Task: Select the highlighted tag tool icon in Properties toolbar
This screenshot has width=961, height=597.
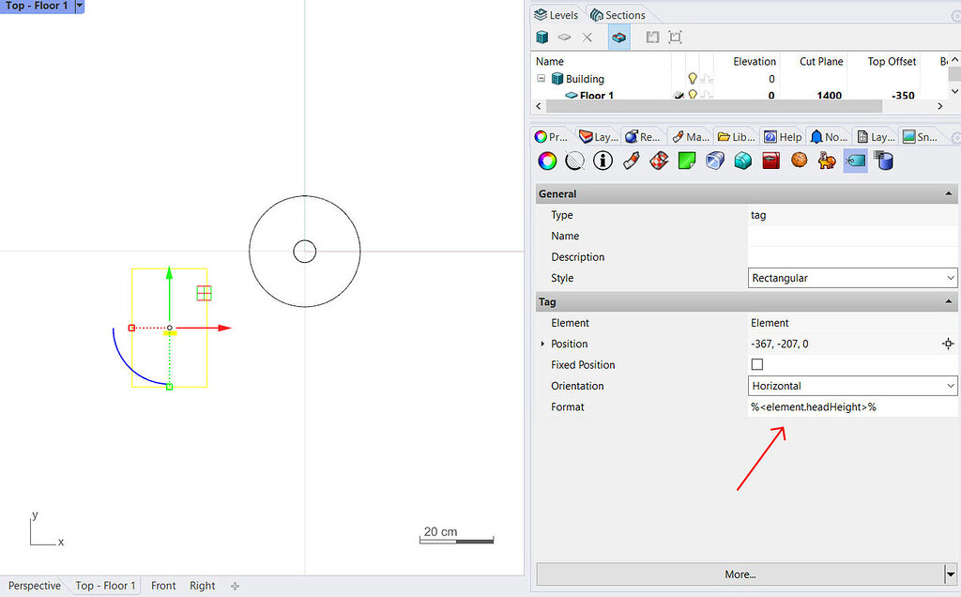Action: [x=853, y=161]
